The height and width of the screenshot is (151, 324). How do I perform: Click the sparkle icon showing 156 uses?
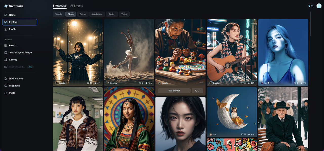point(147,83)
